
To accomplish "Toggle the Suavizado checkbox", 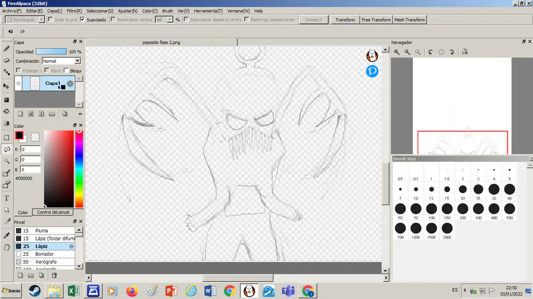I will pyautogui.click(x=82, y=19).
